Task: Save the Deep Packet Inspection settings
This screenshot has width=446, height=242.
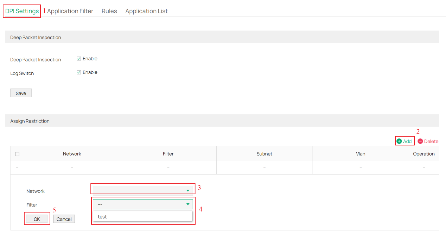Action: 21,93
